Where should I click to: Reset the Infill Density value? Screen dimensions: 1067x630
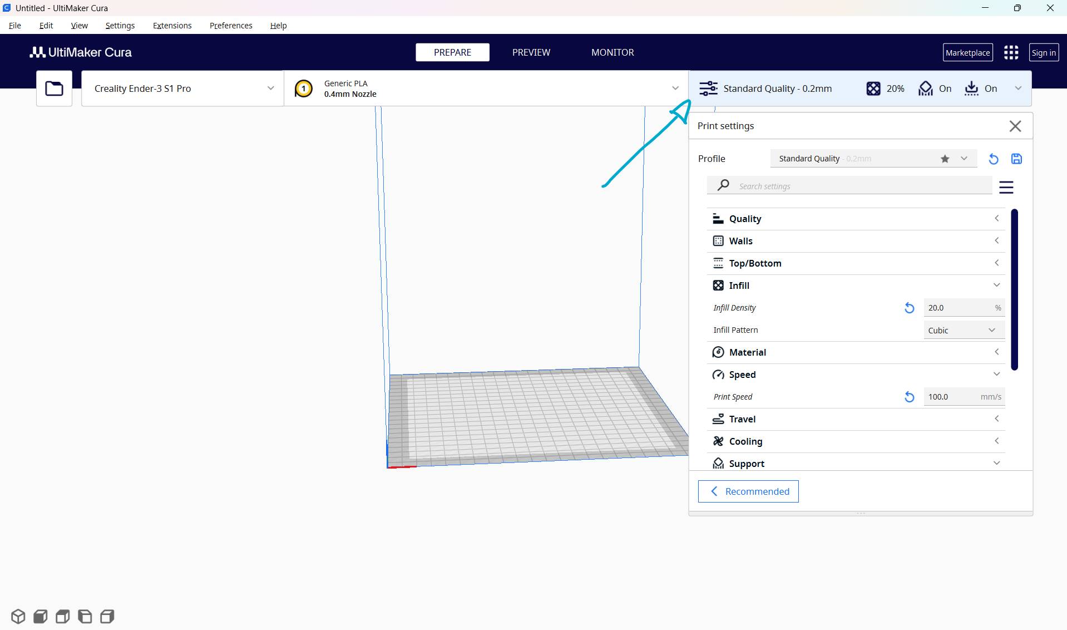click(909, 308)
